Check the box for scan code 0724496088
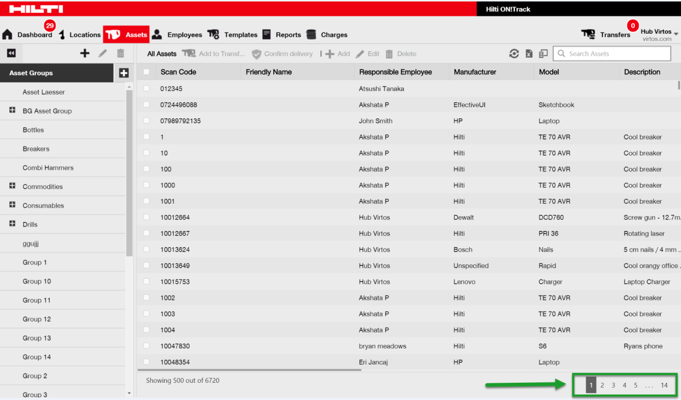The height and width of the screenshot is (400, 681). pyautogui.click(x=146, y=105)
